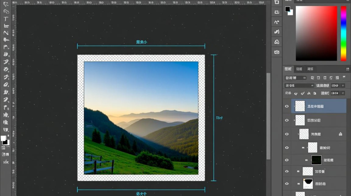
Task: Click the mountain landscape image on canvas
Action: click(x=141, y=118)
